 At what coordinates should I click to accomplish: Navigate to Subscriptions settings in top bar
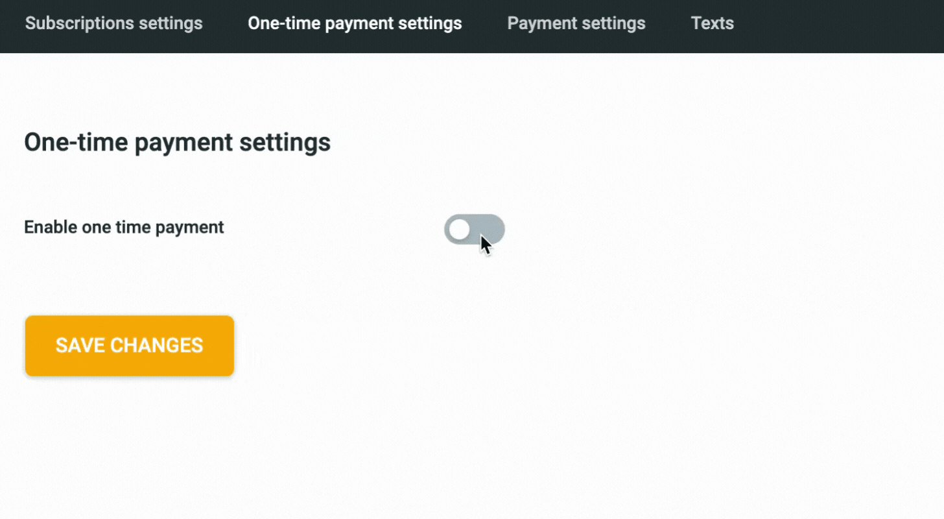pos(113,23)
